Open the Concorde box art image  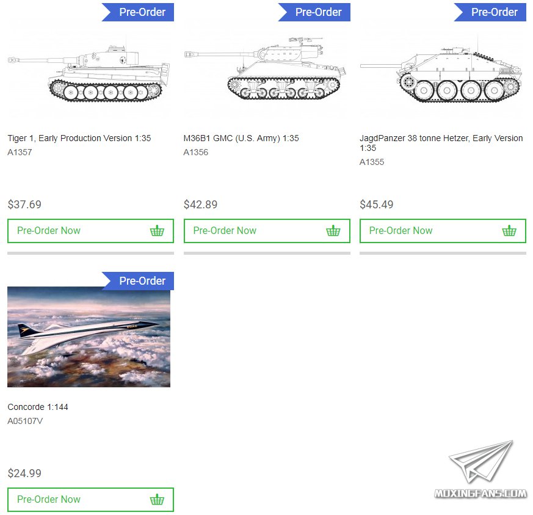89,337
